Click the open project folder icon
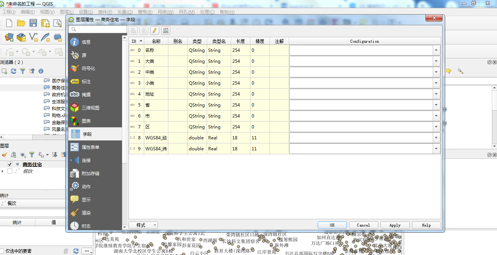This screenshot has height=255, width=497. [x=21, y=23]
